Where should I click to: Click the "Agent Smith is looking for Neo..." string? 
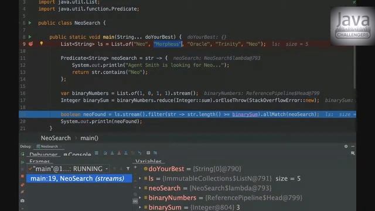click(x=175, y=65)
